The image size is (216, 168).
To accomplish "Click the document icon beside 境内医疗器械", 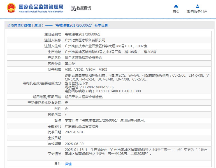I will 9,25.
